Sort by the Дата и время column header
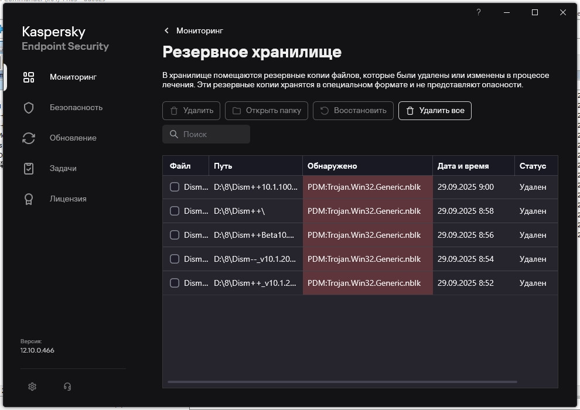Image resolution: width=580 pixels, height=410 pixels. click(x=473, y=166)
